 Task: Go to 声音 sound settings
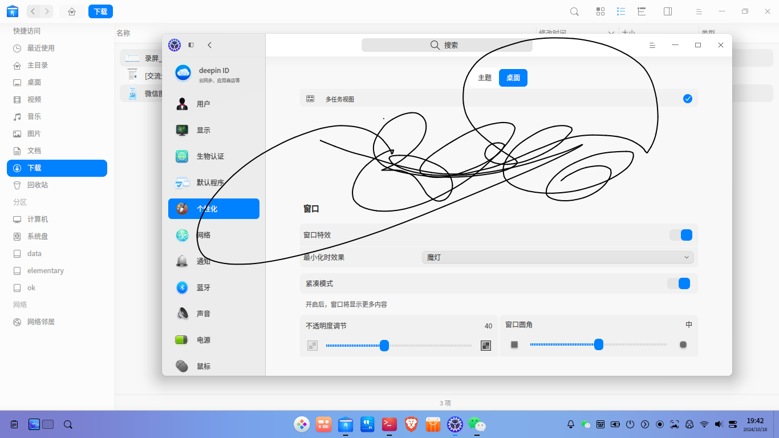pyautogui.click(x=214, y=314)
